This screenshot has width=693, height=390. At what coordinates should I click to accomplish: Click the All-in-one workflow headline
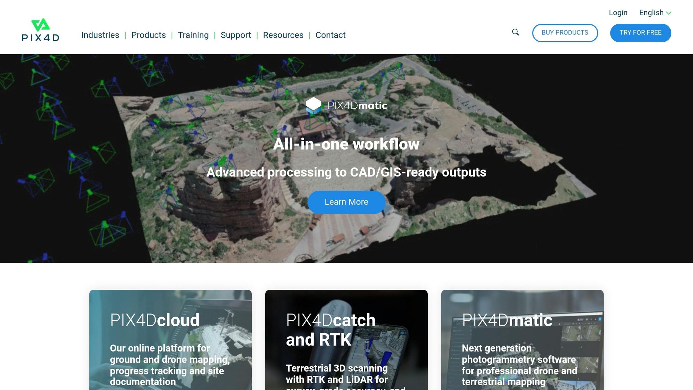coord(346,144)
